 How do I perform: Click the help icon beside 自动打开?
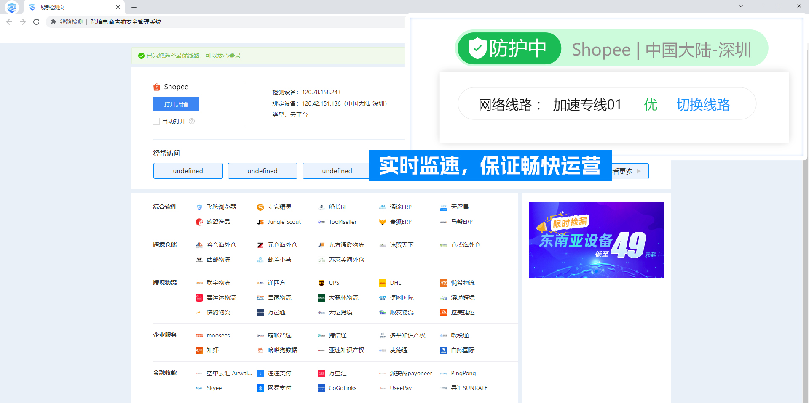coord(192,121)
